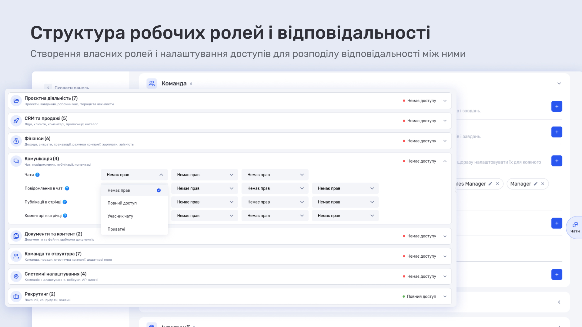
Task: Open Немає доступу status of Фінанси
Action: (x=419, y=141)
